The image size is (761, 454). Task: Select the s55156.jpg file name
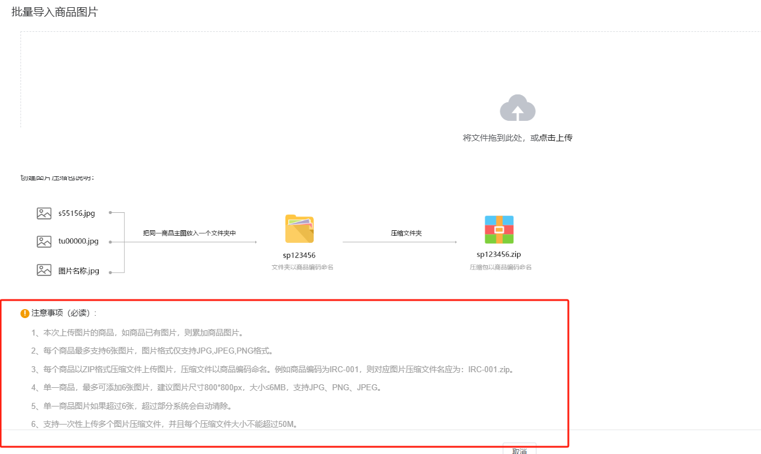click(76, 213)
